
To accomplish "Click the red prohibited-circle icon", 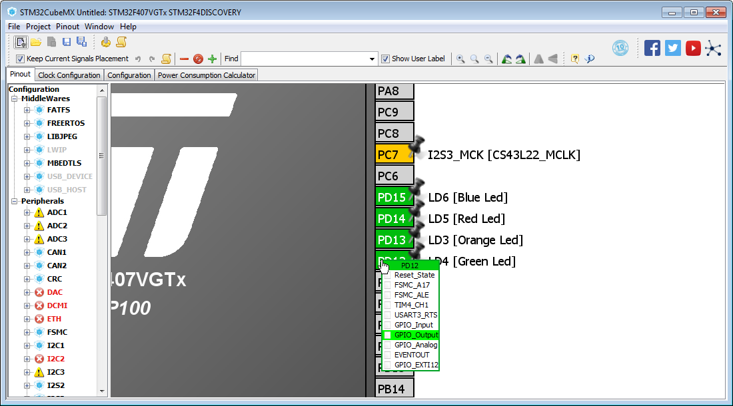I will 198,59.
